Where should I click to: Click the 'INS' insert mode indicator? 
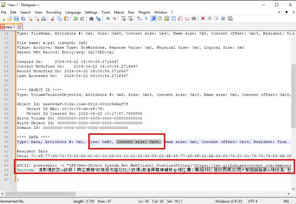(286, 201)
